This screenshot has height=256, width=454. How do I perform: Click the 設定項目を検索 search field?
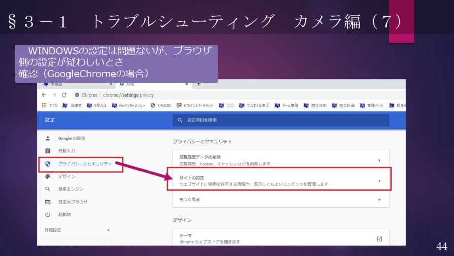coord(281,120)
